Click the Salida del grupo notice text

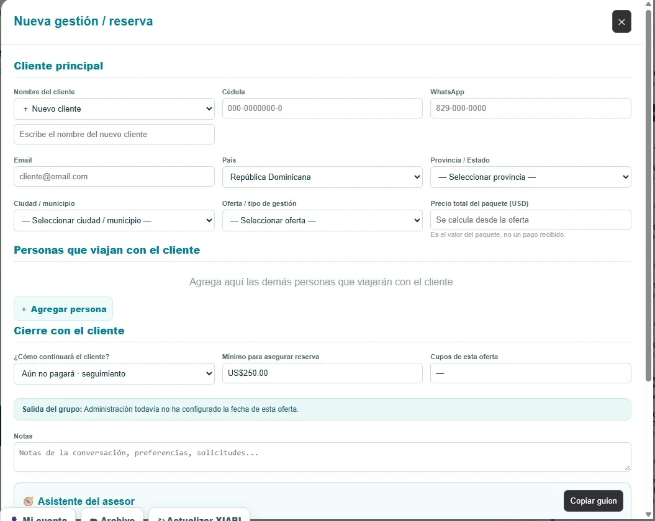[x=160, y=409]
